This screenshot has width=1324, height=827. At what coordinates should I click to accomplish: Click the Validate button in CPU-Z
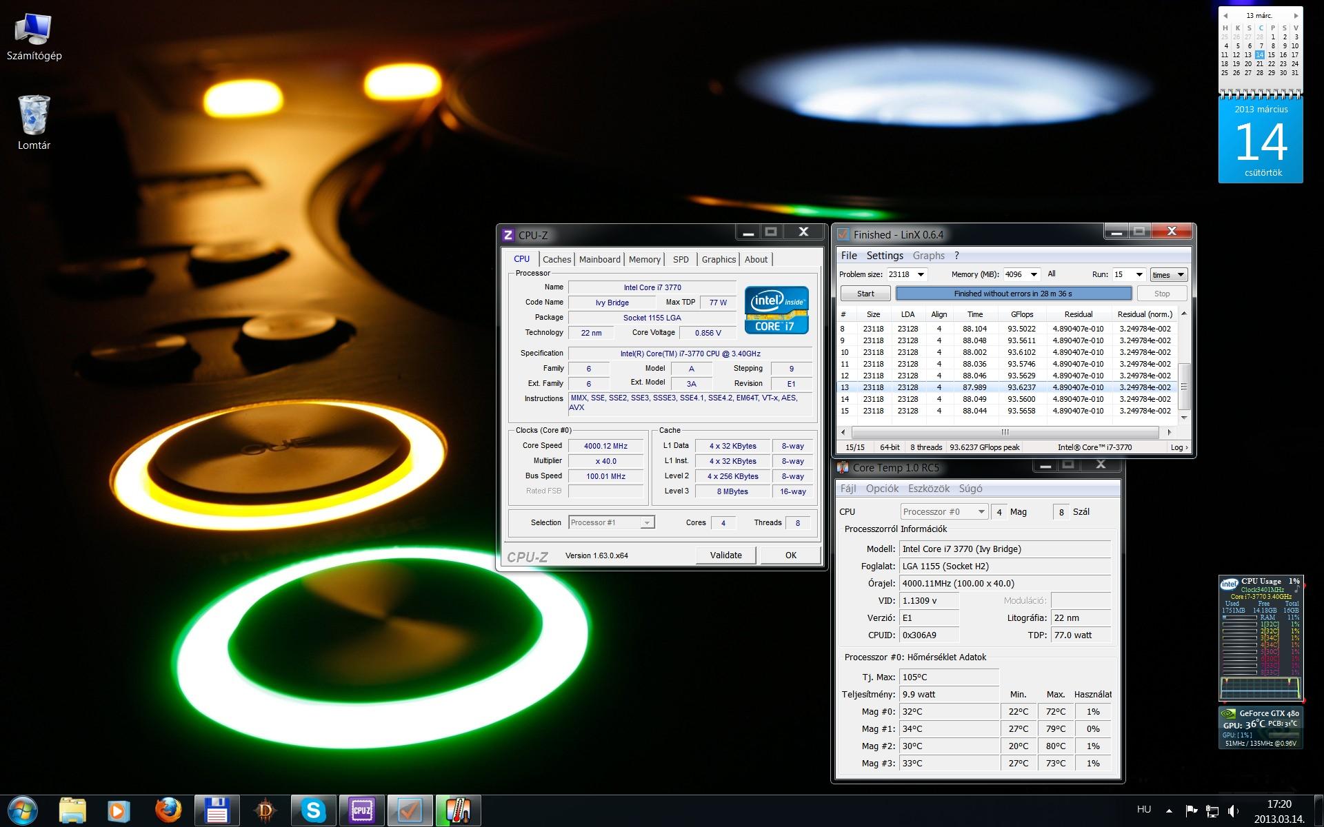[725, 555]
